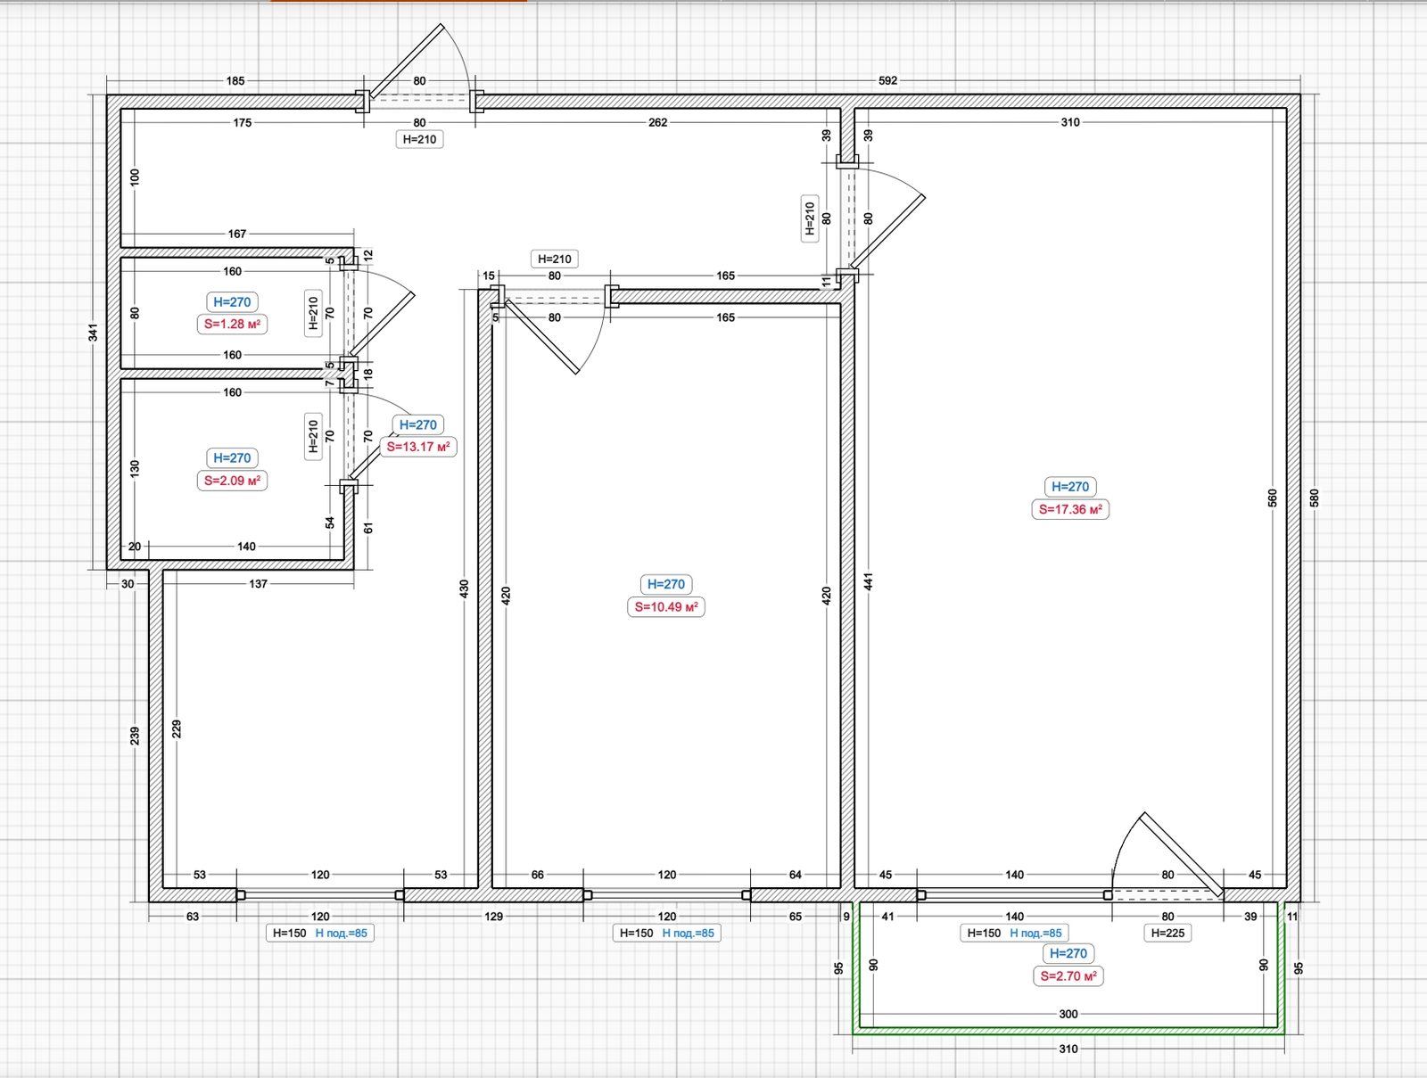The height and width of the screenshot is (1078, 1427).
Task: Select the H=225 balcony door height label
Action: tap(1167, 934)
